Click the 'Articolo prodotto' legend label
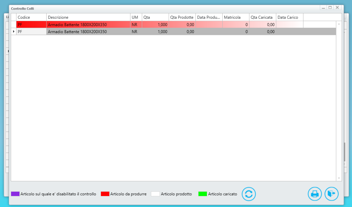The image size is (352, 207). 176,194
